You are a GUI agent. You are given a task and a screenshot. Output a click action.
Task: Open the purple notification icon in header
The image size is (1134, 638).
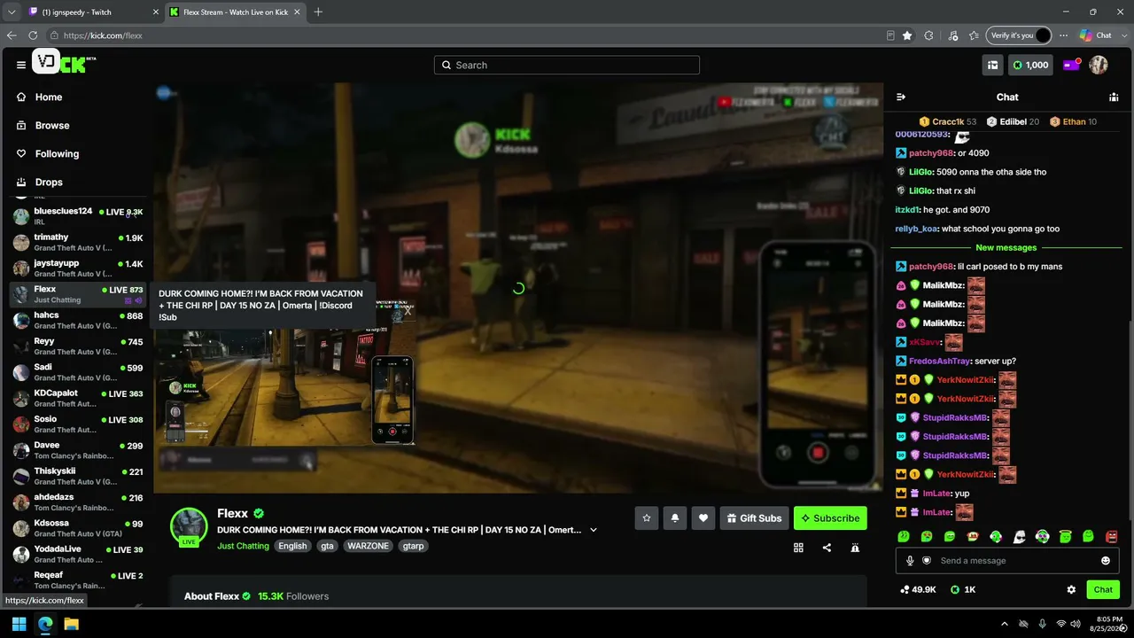1071,65
